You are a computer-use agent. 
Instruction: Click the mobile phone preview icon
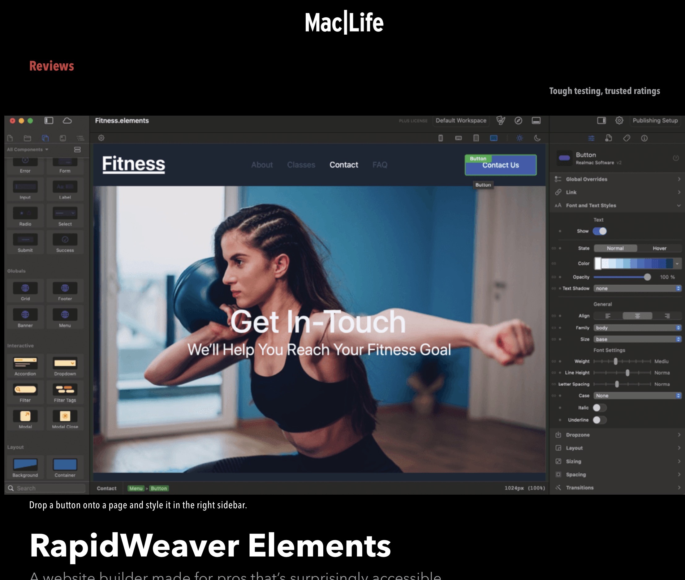pos(441,138)
